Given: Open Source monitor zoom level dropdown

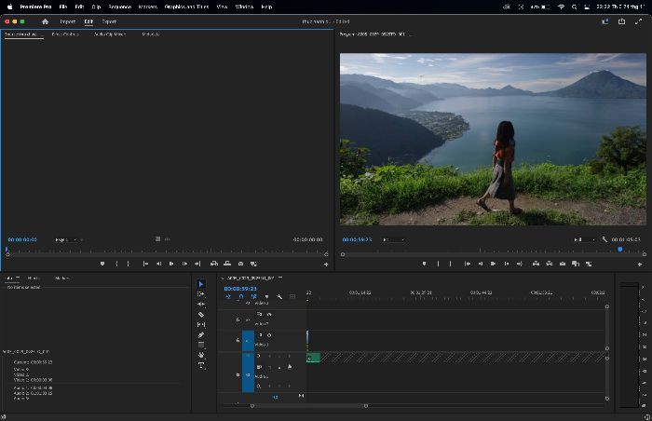Looking at the screenshot, I should [x=67, y=239].
